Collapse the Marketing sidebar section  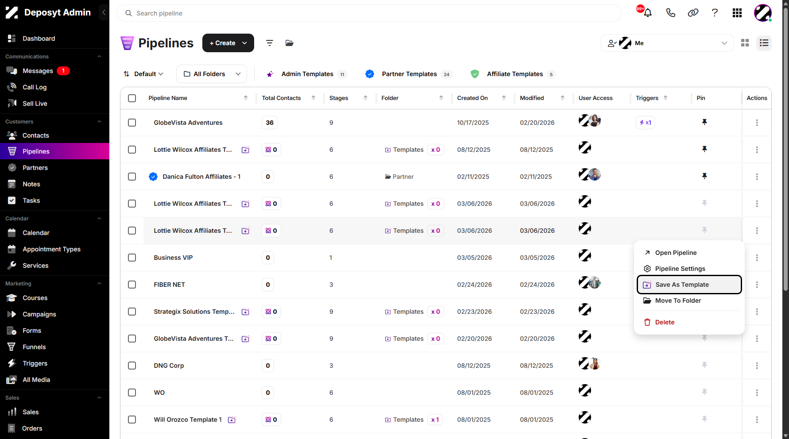99,284
